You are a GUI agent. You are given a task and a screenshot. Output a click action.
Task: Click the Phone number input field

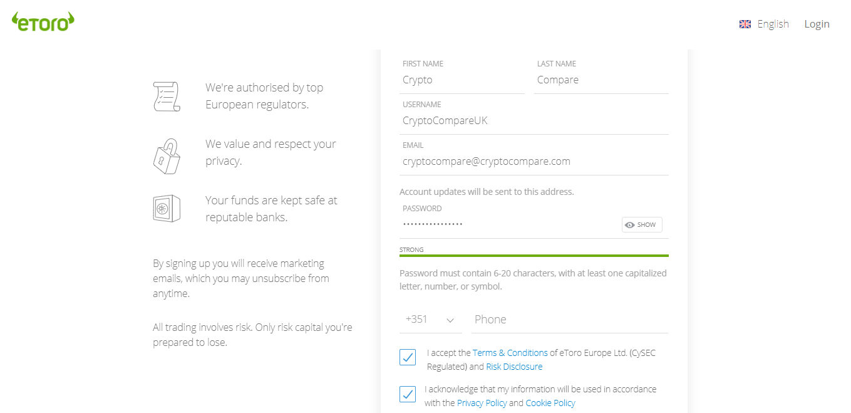pos(570,320)
